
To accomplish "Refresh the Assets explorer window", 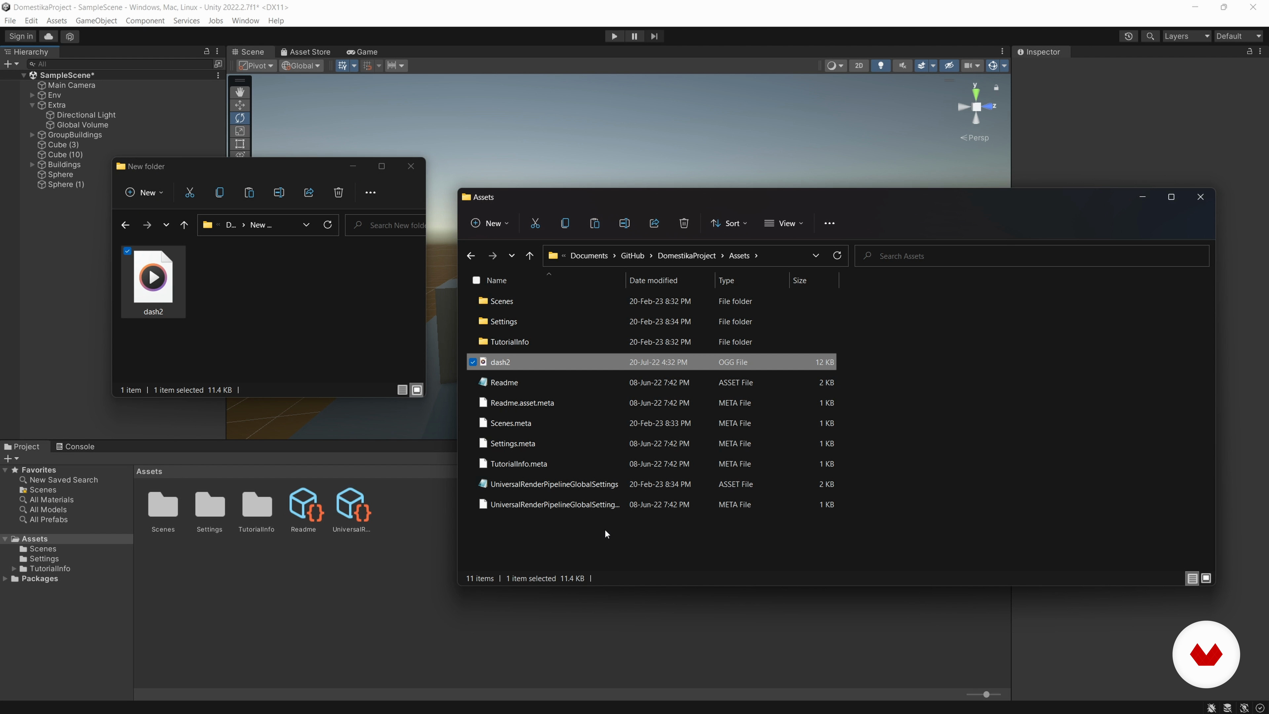I will click(837, 256).
